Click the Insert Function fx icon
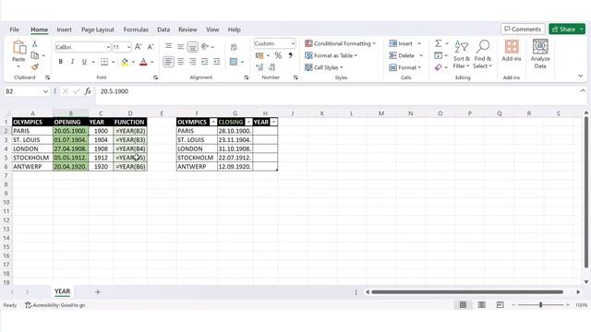 (x=88, y=91)
